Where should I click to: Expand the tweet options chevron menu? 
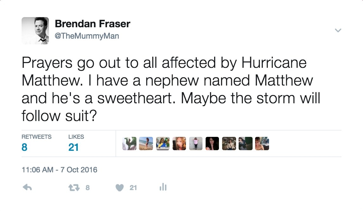pyautogui.click(x=338, y=30)
